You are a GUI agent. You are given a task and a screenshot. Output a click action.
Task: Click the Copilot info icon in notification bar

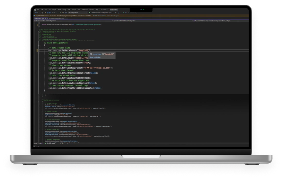[34, 15]
